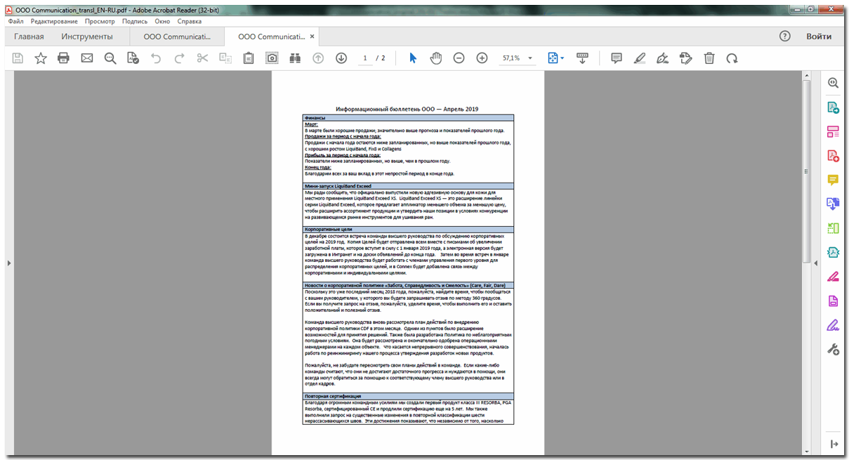The image size is (849, 460).
Task: Activate the arrow Selection tool
Action: tap(413, 58)
